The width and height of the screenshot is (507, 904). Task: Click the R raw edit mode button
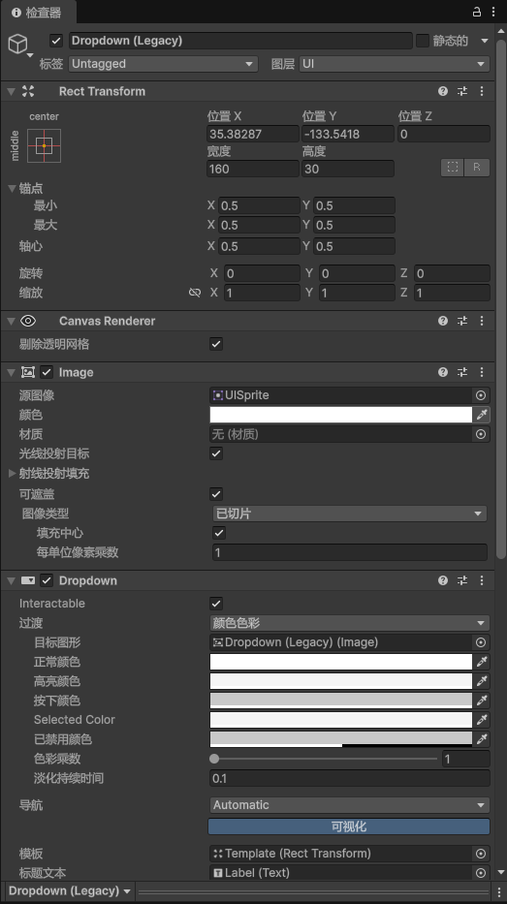tap(476, 168)
